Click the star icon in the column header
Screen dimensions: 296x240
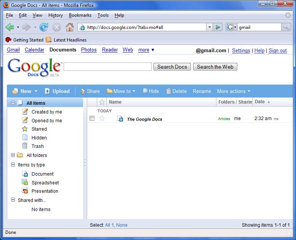click(x=102, y=102)
